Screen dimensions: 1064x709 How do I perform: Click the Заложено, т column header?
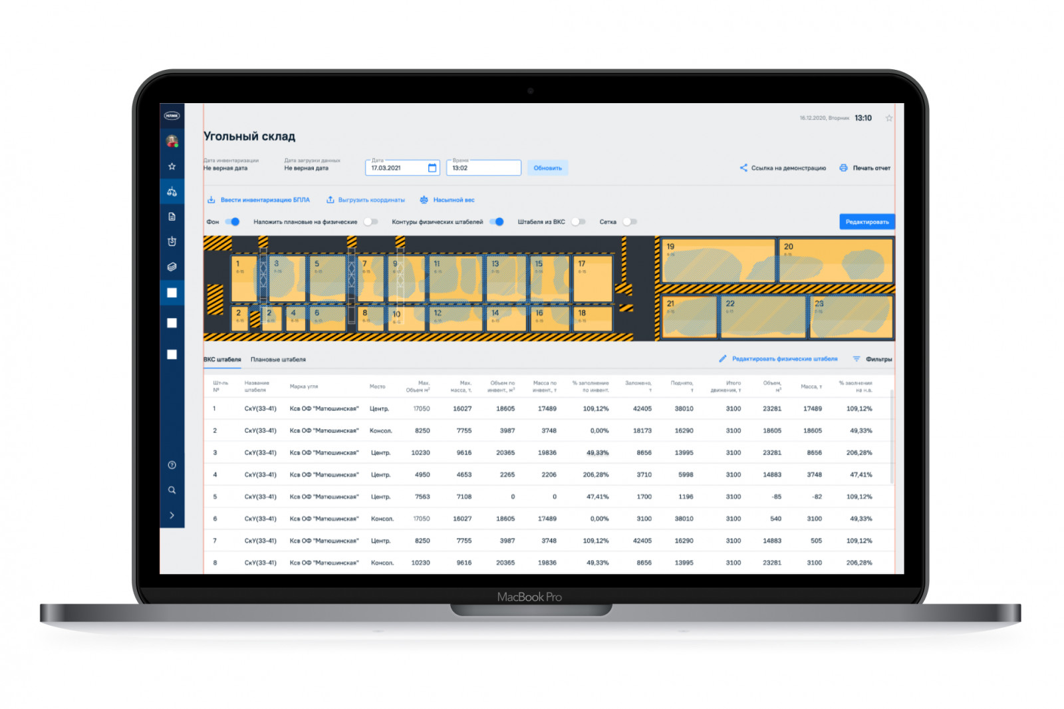point(638,386)
